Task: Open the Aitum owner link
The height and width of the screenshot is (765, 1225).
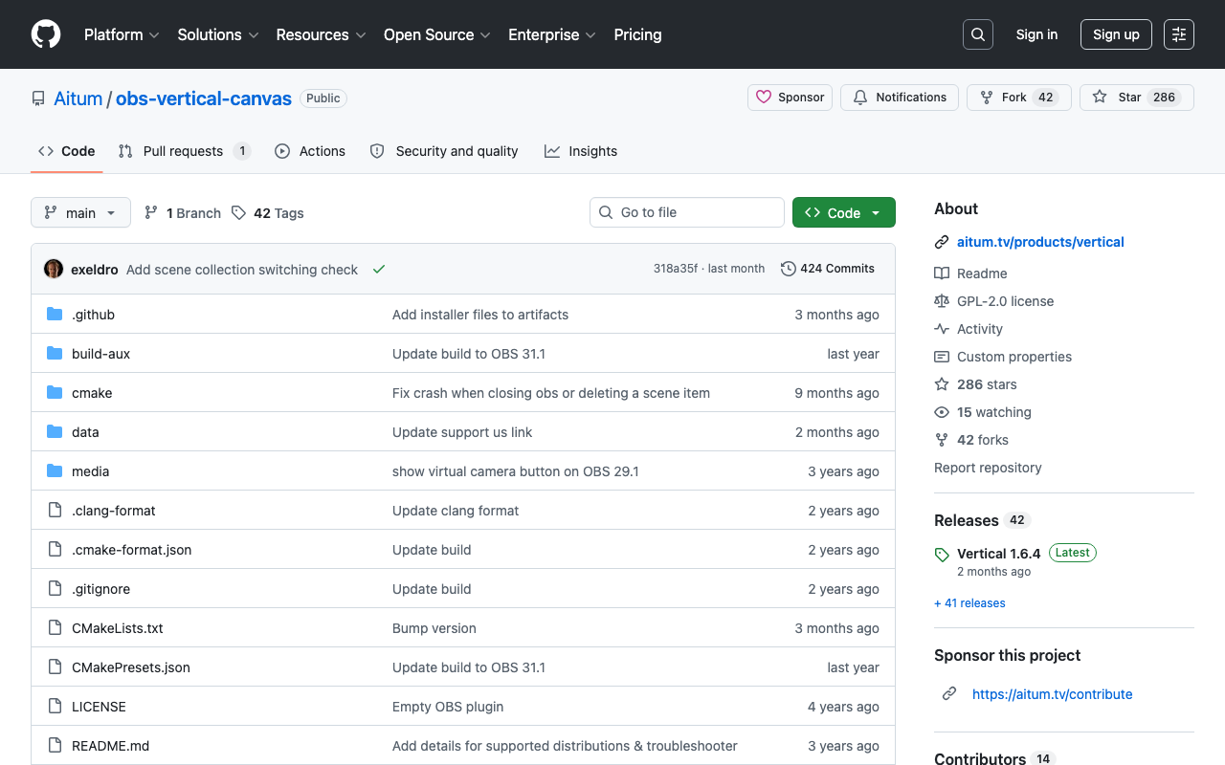Action: [78, 98]
